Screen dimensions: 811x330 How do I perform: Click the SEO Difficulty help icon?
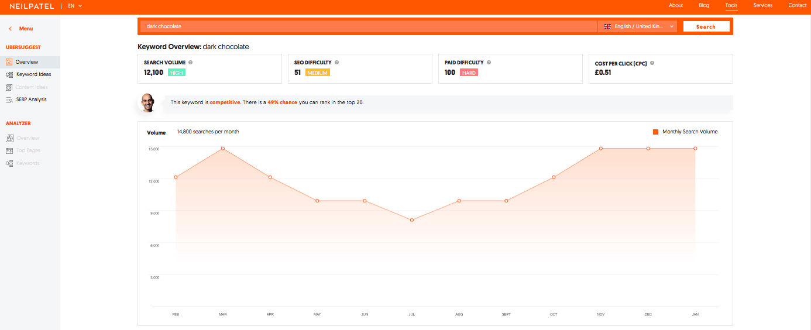pos(336,62)
